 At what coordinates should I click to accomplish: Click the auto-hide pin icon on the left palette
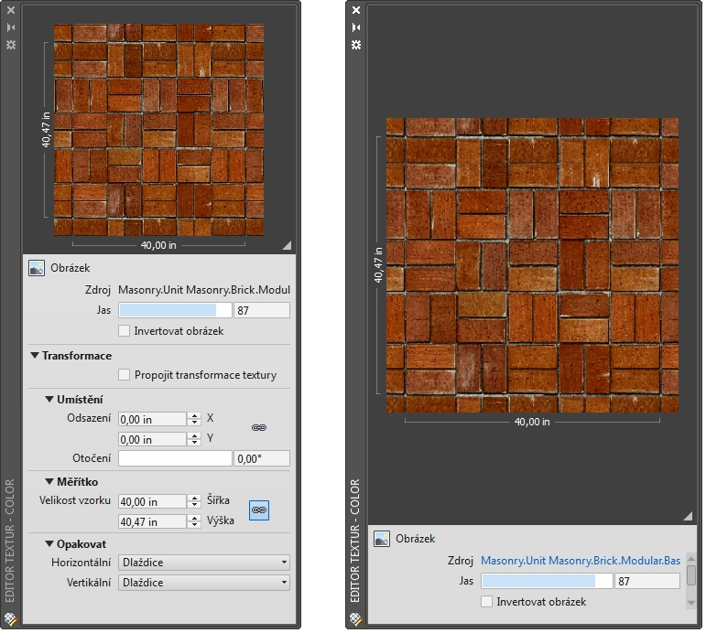point(11,27)
